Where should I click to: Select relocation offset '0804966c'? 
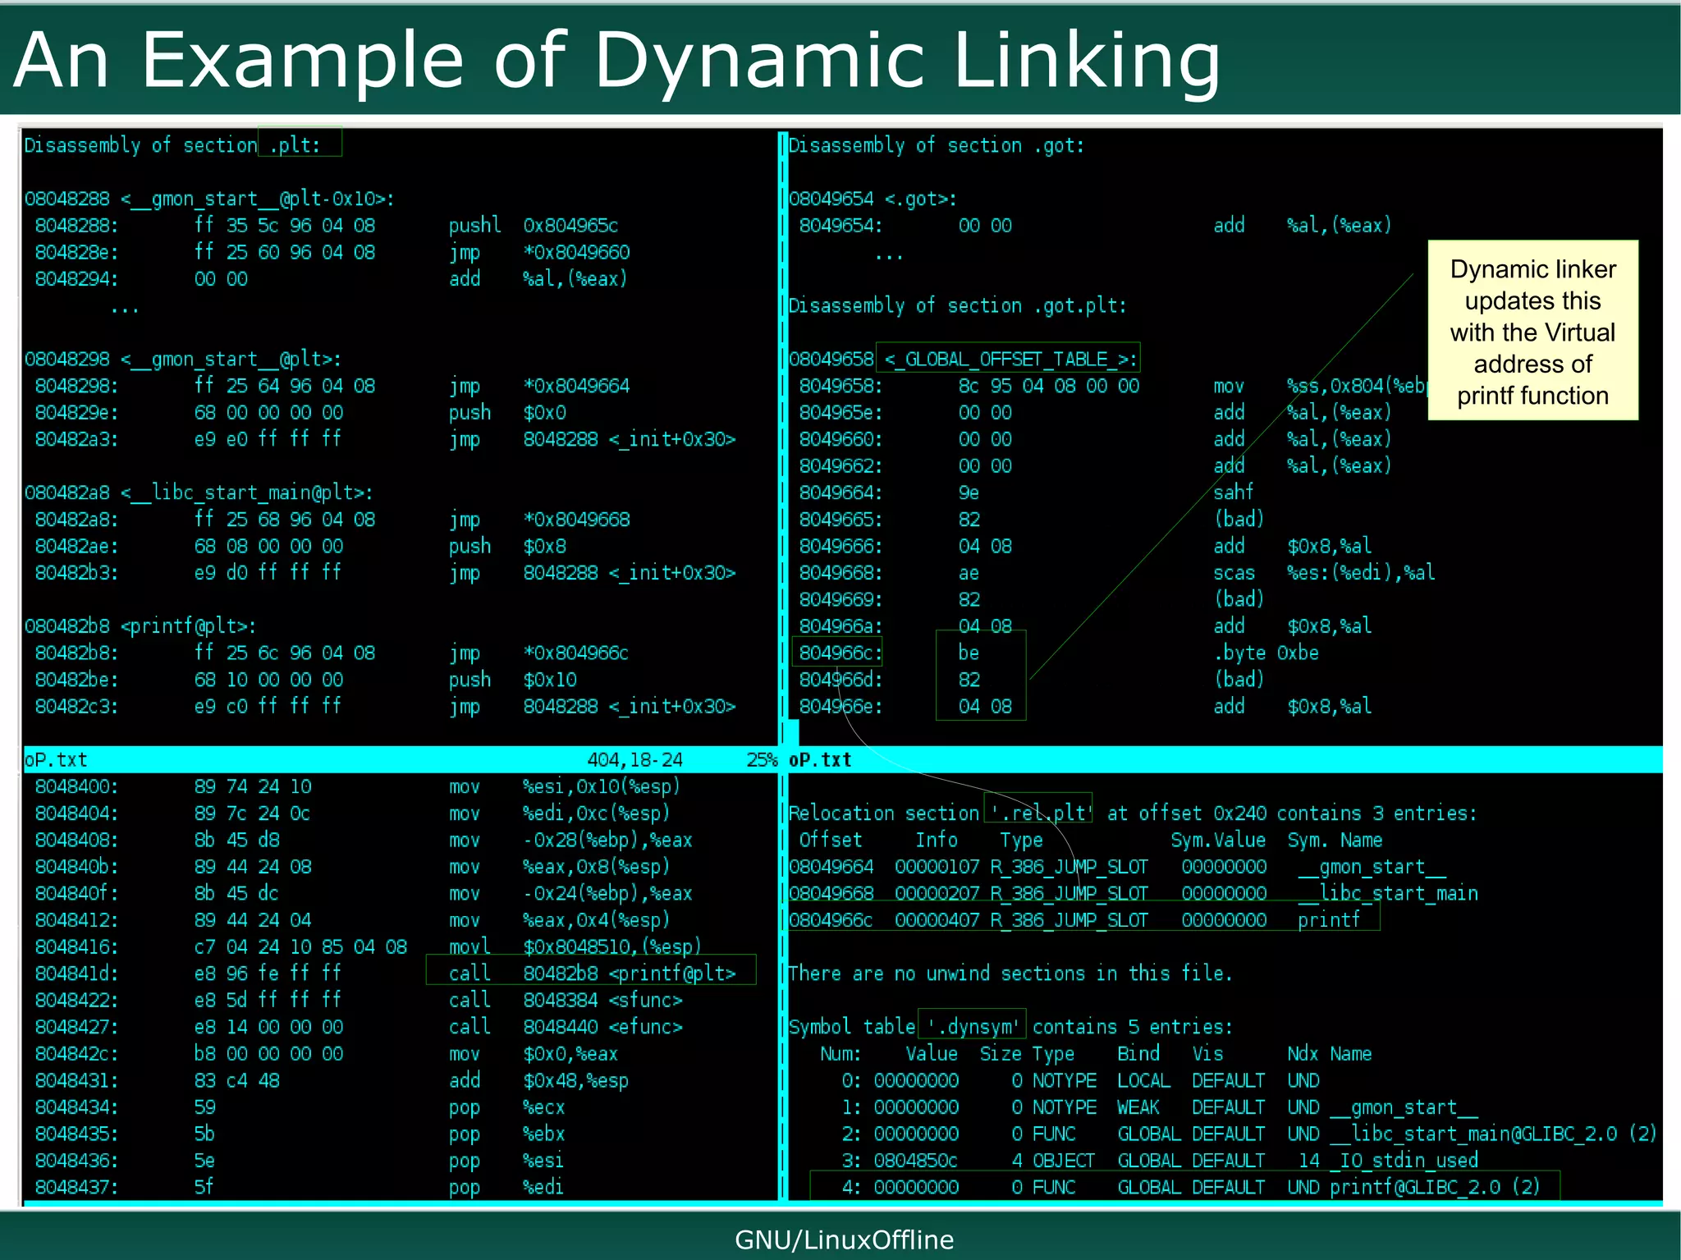tap(831, 920)
